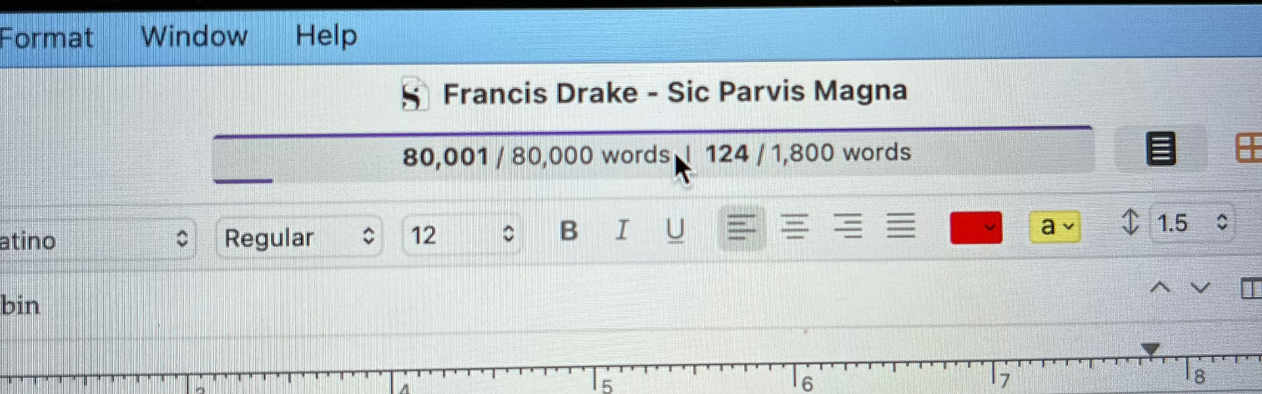This screenshot has height=394, width=1262.
Task: Open the red text color swatch
Action: pos(976,227)
